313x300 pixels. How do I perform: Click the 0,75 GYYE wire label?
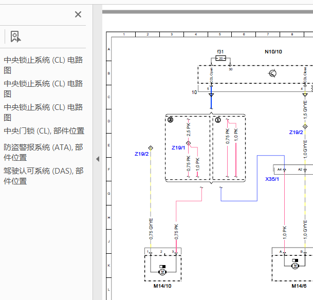click(151, 229)
